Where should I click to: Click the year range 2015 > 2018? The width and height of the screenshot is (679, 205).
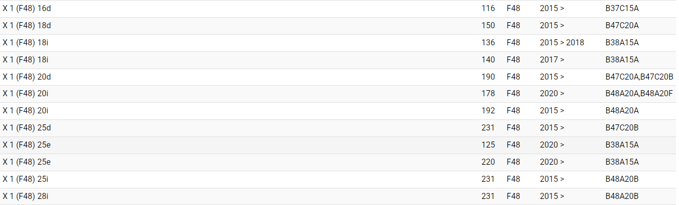562,43
